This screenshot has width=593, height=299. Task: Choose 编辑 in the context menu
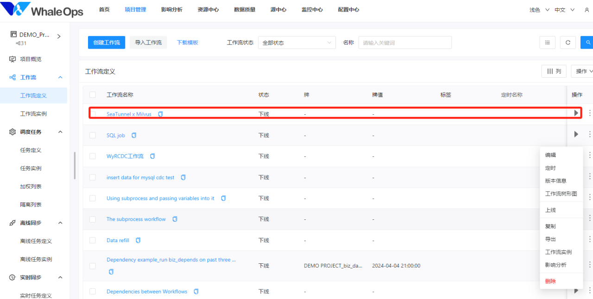tap(550, 155)
